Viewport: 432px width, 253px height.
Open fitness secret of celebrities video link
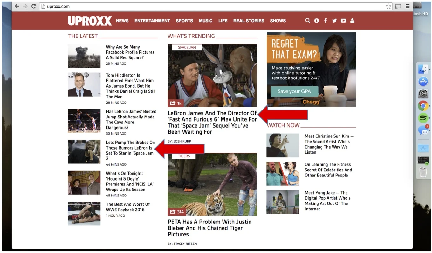(328, 170)
